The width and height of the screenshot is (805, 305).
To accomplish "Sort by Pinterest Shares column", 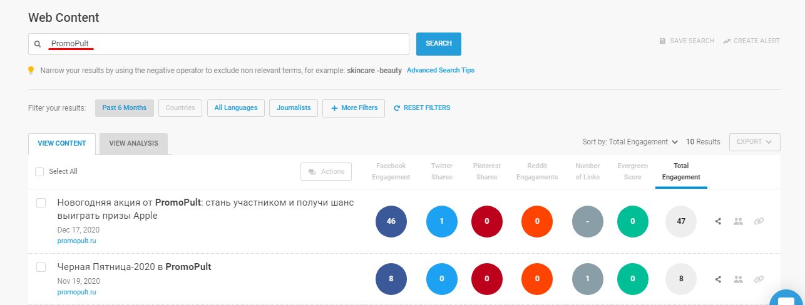I will pyautogui.click(x=487, y=171).
